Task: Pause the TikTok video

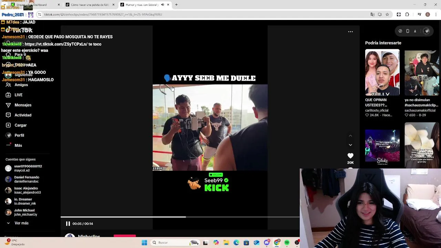Action: 68,224
